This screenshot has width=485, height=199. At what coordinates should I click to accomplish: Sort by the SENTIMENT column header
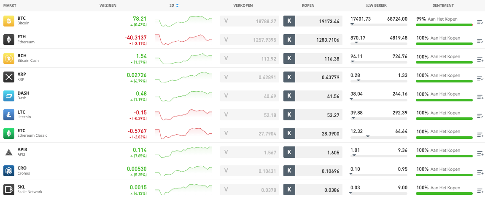(443, 5)
